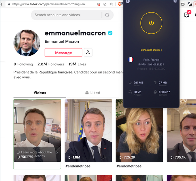
Task: Click the zoom magnifier in address bar
Action: 111,4
